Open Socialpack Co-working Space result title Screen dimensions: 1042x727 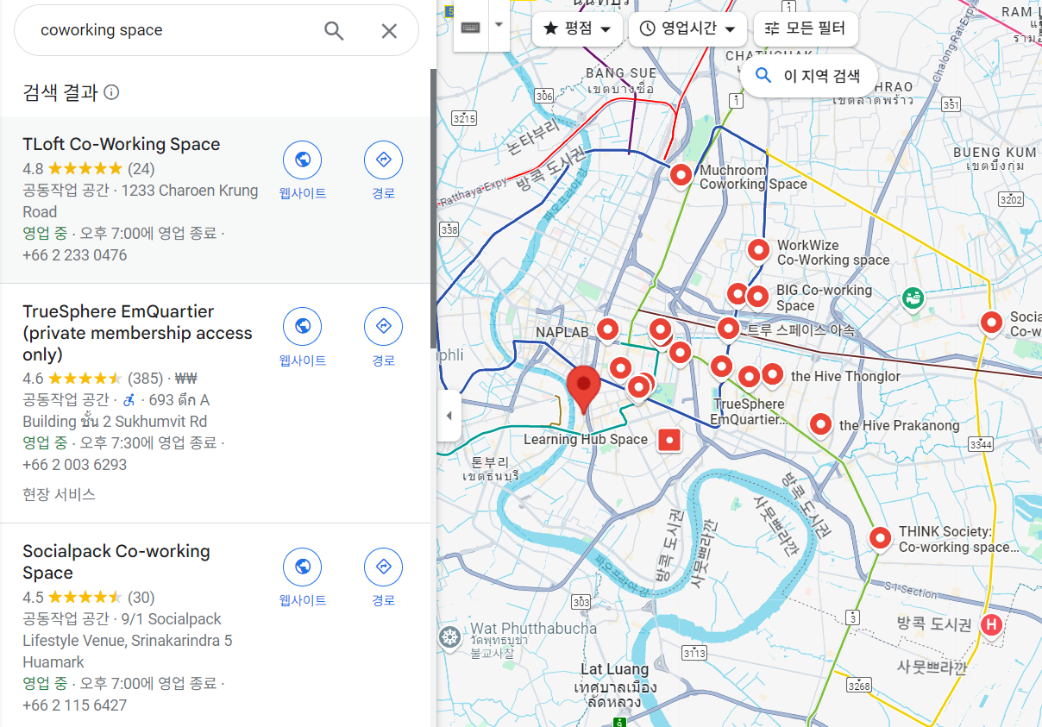pyautogui.click(x=116, y=561)
